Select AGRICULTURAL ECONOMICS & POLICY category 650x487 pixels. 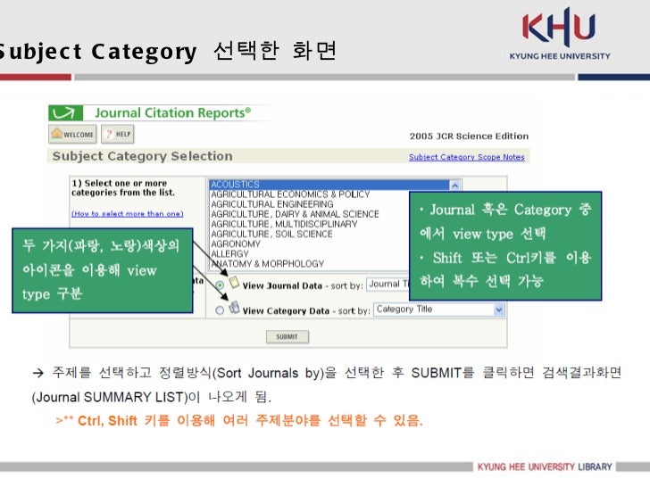click(x=290, y=194)
